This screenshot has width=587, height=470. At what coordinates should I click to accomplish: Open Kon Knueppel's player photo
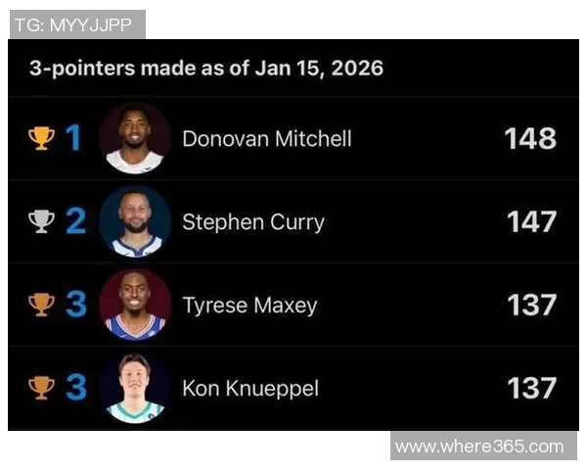[135, 388]
